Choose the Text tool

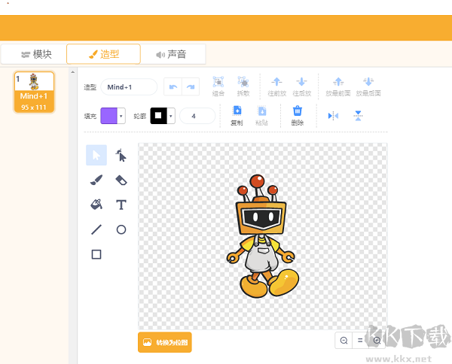pos(121,205)
